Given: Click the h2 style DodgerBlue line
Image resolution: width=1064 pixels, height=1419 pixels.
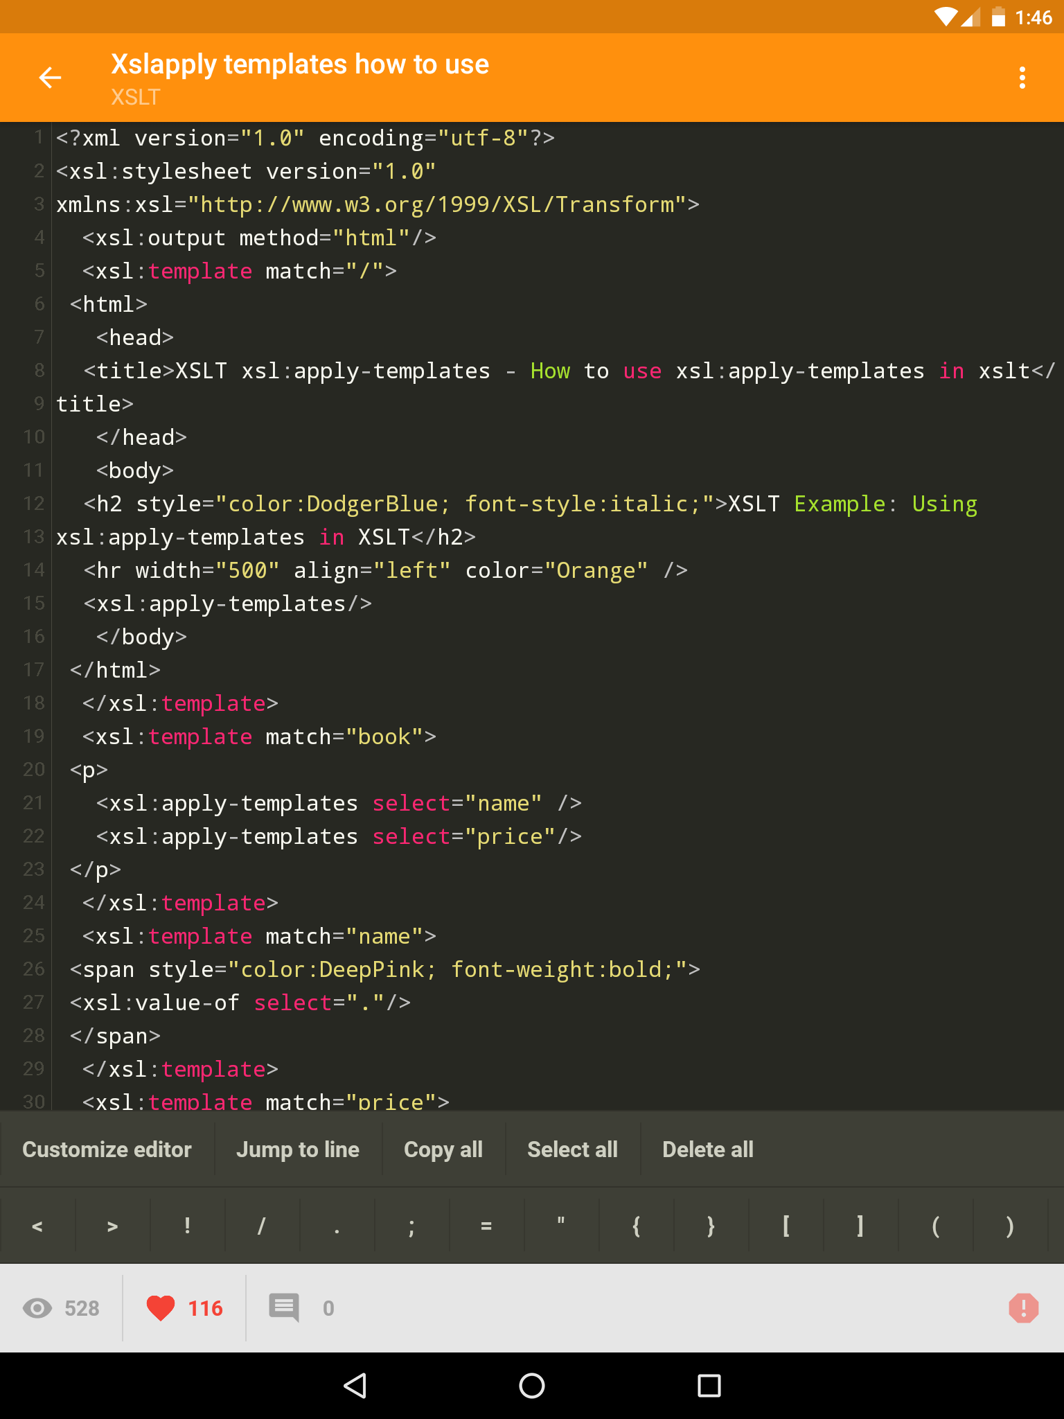Looking at the screenshot, I should [530, 504].
